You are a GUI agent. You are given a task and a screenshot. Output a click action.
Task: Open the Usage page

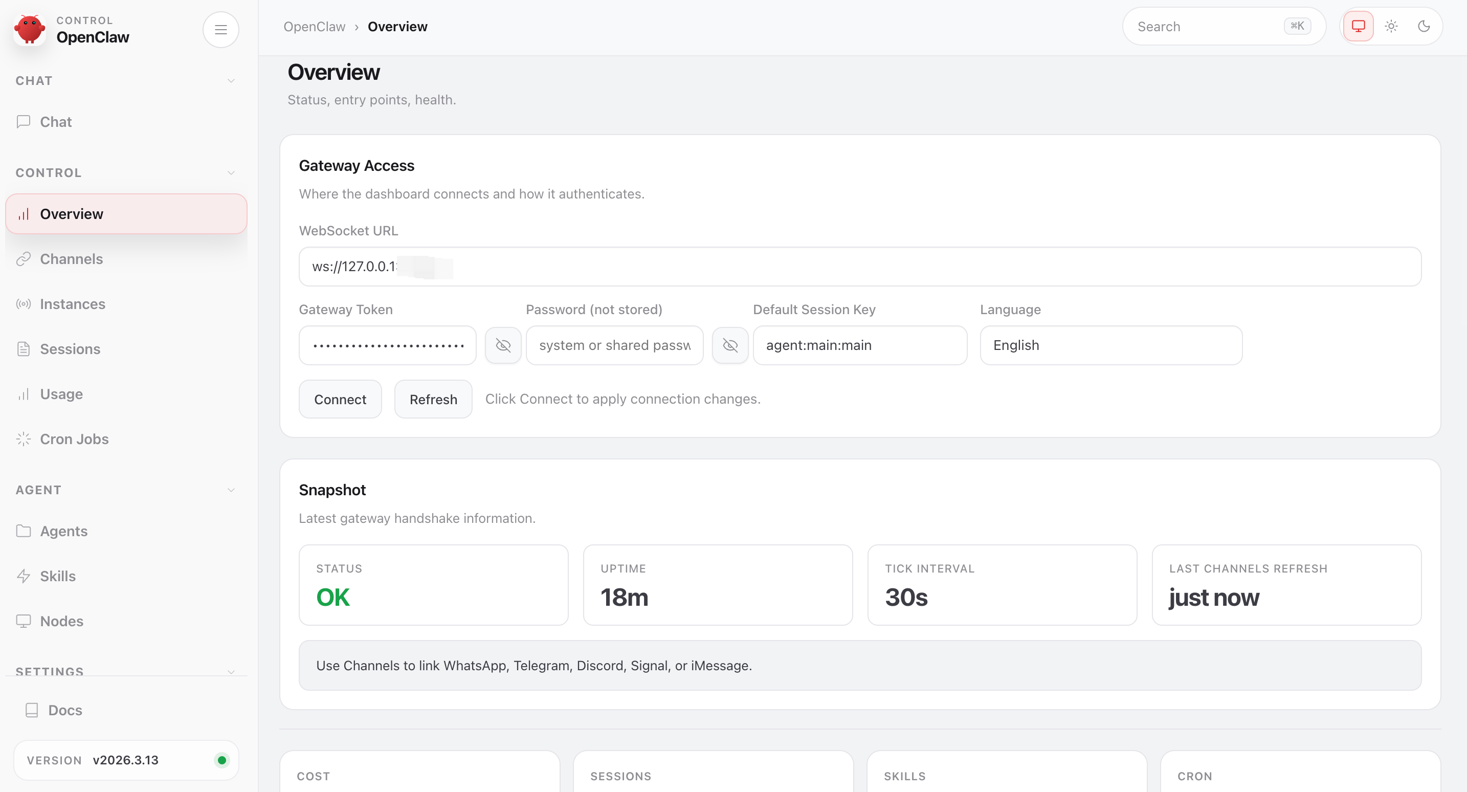click(126, 394)
